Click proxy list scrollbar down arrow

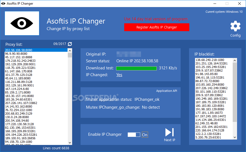click(x=70, y=143)
